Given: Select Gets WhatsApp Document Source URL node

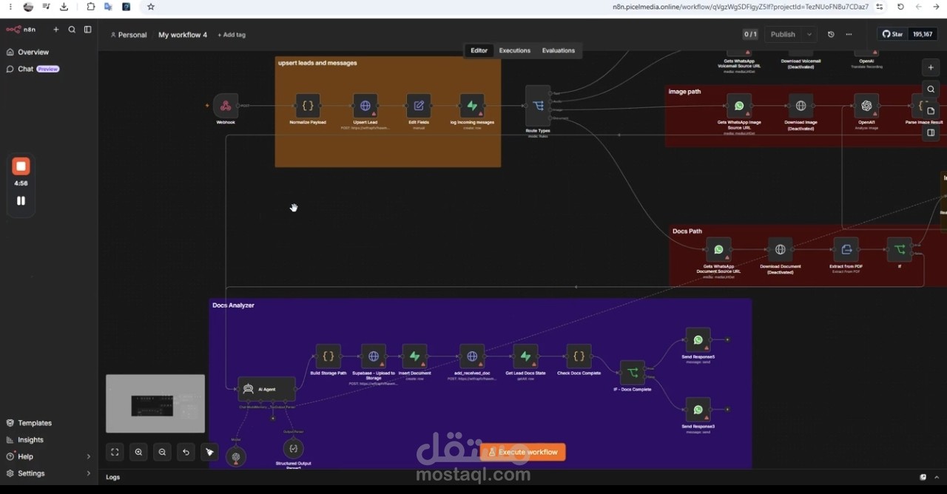Looking at the screenshot, I should pos(718,250).
